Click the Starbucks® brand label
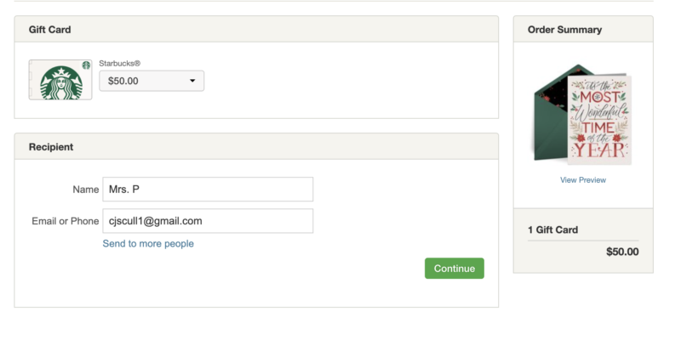Screen dimensions: 681x340 point(120,63)
